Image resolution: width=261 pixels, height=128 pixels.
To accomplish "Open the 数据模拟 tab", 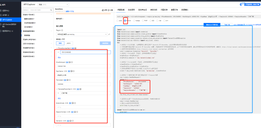I will tap(185, 10).
